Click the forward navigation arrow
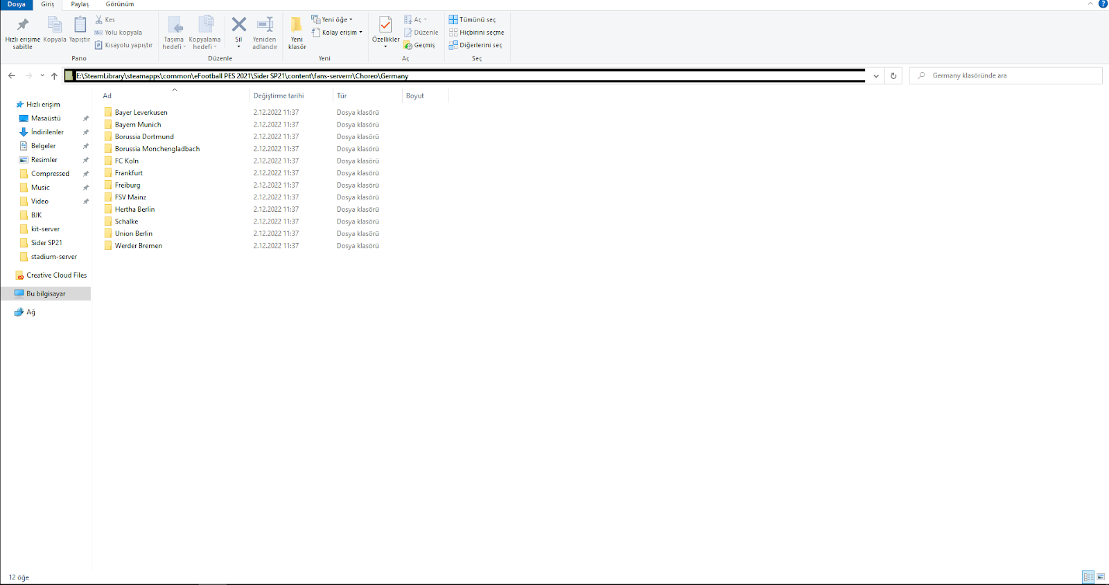1109x585 pixels. click(x=28, y=75)
